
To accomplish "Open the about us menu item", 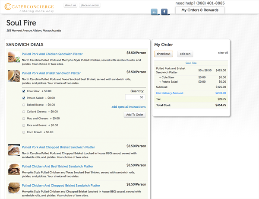I will 70,5.
